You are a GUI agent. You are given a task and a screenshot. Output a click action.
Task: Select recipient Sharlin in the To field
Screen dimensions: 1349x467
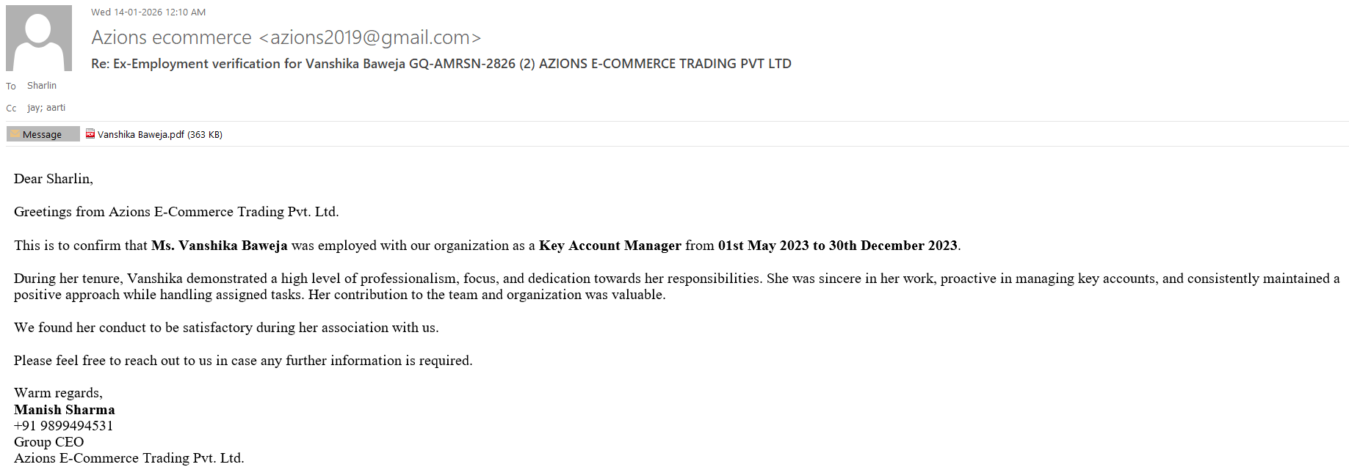(42, 86)
